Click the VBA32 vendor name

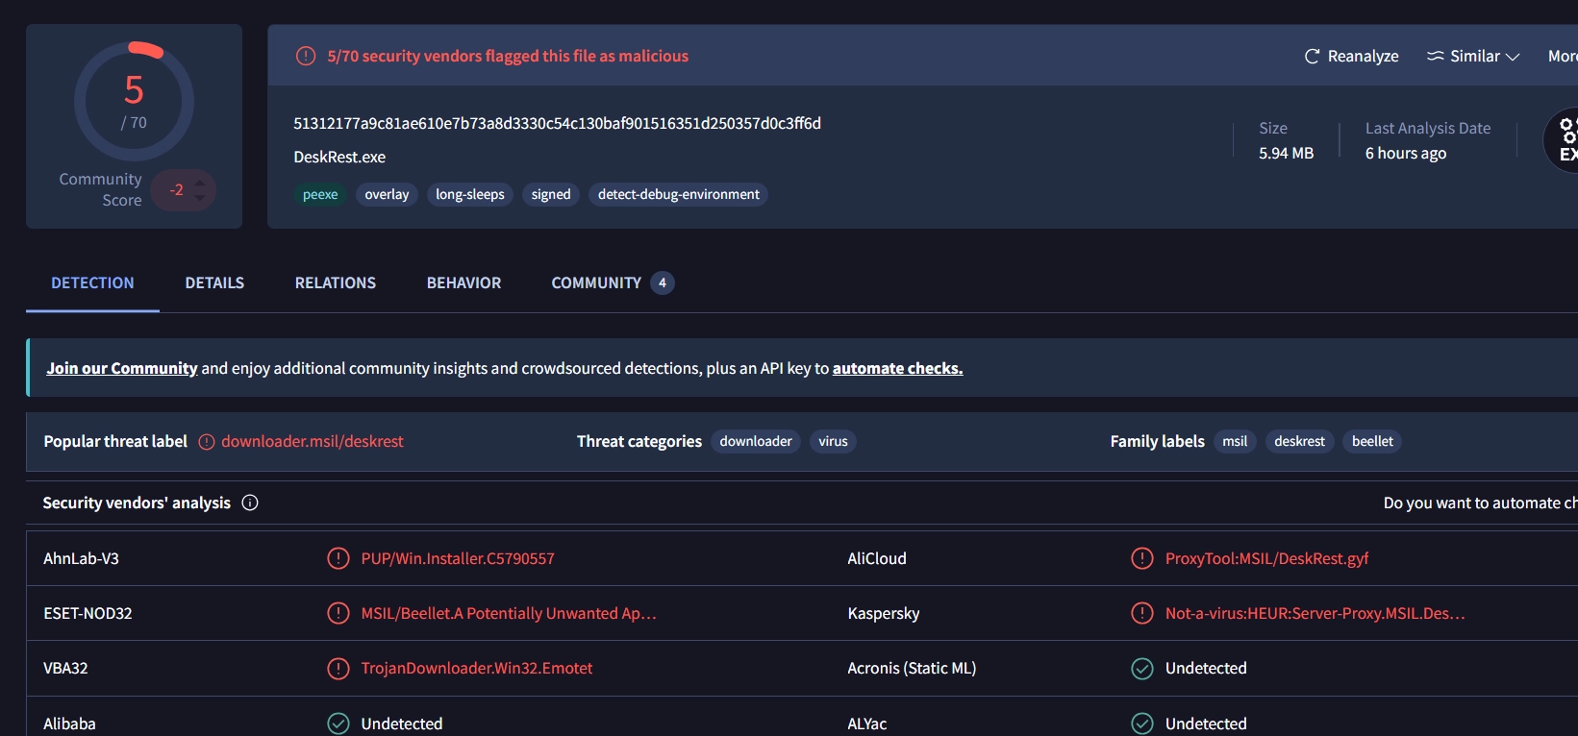tap(65, 668)
